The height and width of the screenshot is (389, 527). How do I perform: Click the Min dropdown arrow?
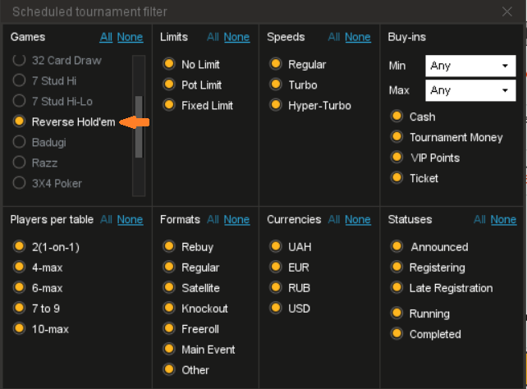pos(505,66)
